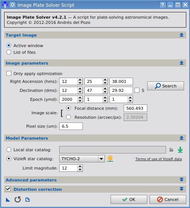Open the TYCHO-2 catalog dropdown

pos(101,159)
